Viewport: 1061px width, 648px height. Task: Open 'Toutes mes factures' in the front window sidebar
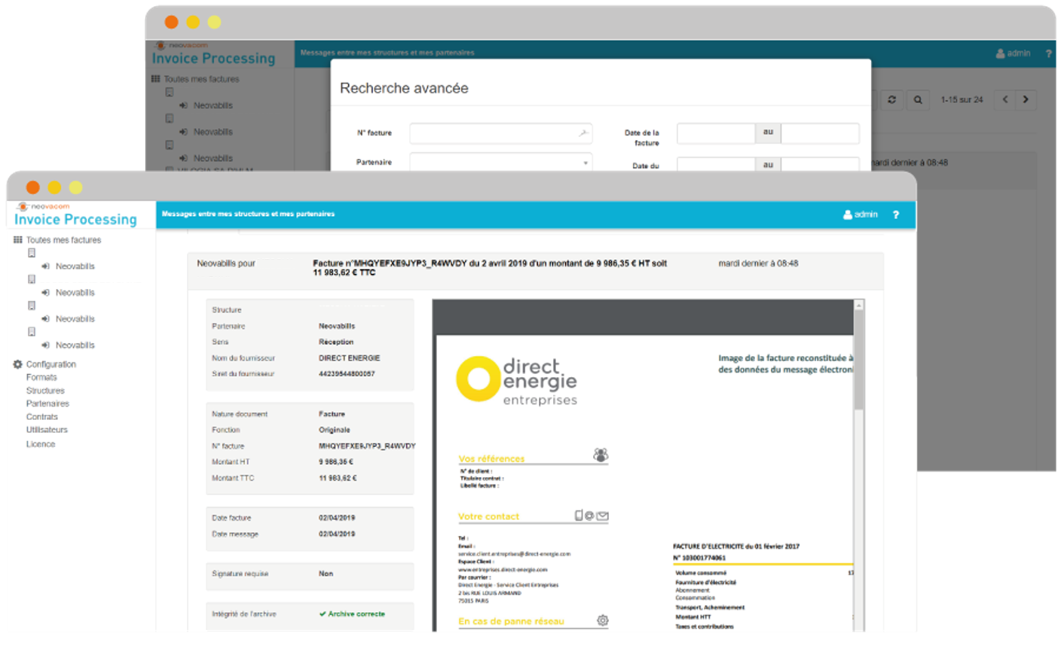tap(63, 240)
